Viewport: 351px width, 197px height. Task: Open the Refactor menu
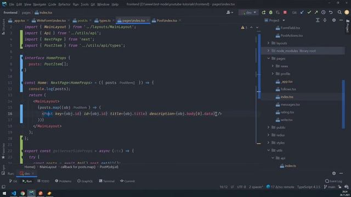(64, 4)
